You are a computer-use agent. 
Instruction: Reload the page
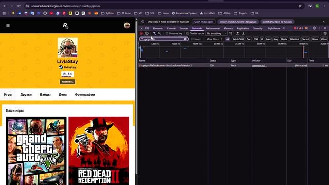click(19, 6)
